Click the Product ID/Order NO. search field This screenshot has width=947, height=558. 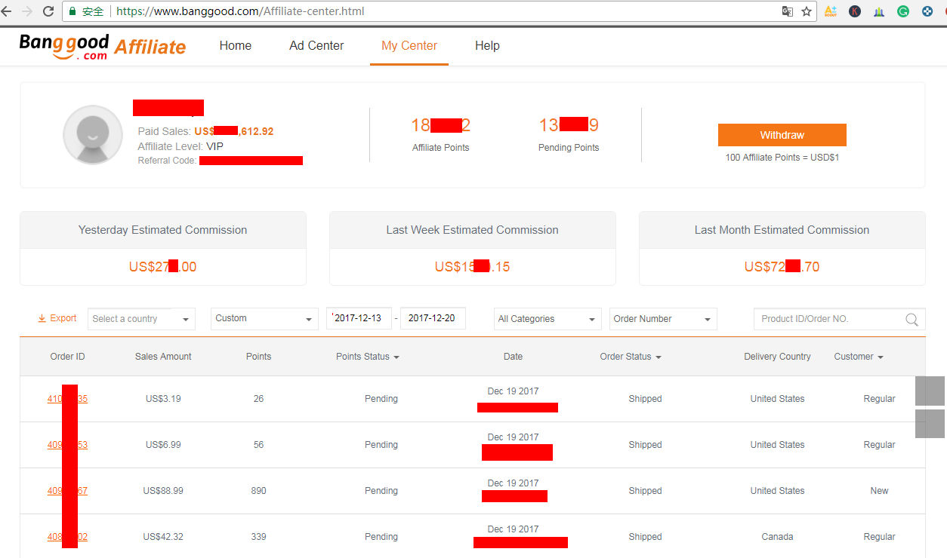[x=829, y=319]
